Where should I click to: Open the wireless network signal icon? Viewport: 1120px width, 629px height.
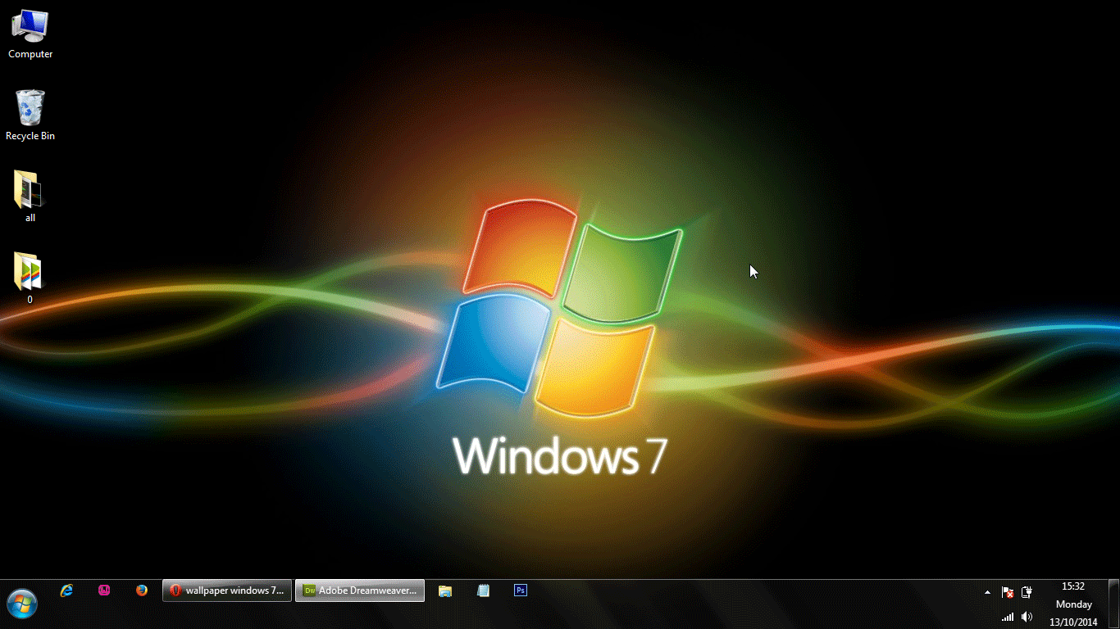click(x=1008, y=617)
